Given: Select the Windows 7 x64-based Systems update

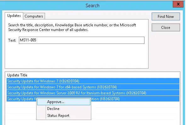Looking at the screenshot, I should (93, 87).
